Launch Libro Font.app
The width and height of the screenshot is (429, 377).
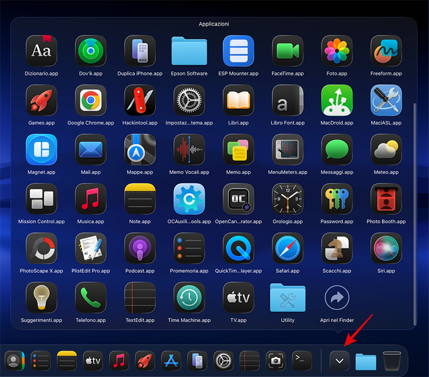(287, 100)
